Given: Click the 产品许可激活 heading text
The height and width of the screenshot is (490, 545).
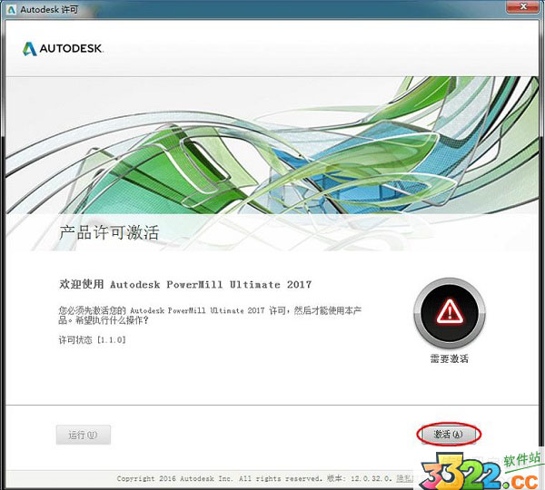Looking at the screenshot, I should pyautogui.click(x=109, y=232).
